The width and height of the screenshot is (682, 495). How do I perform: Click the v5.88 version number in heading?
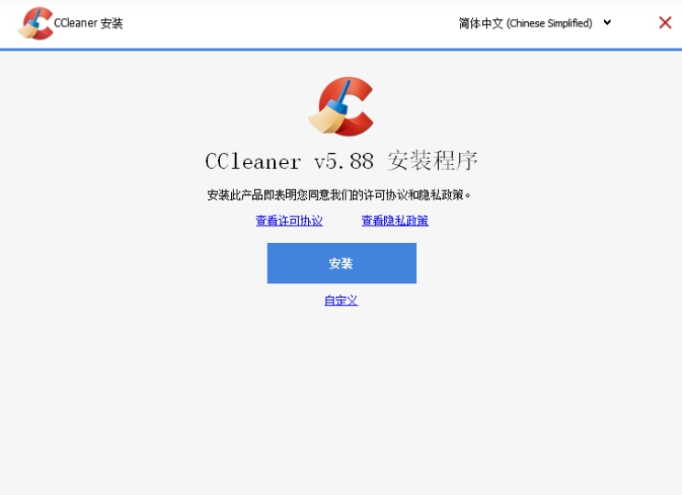(344, 161)
